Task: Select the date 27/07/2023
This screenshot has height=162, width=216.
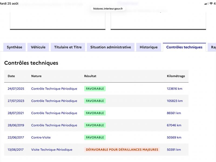Action: pyautogui.click(x=16, y=101)
